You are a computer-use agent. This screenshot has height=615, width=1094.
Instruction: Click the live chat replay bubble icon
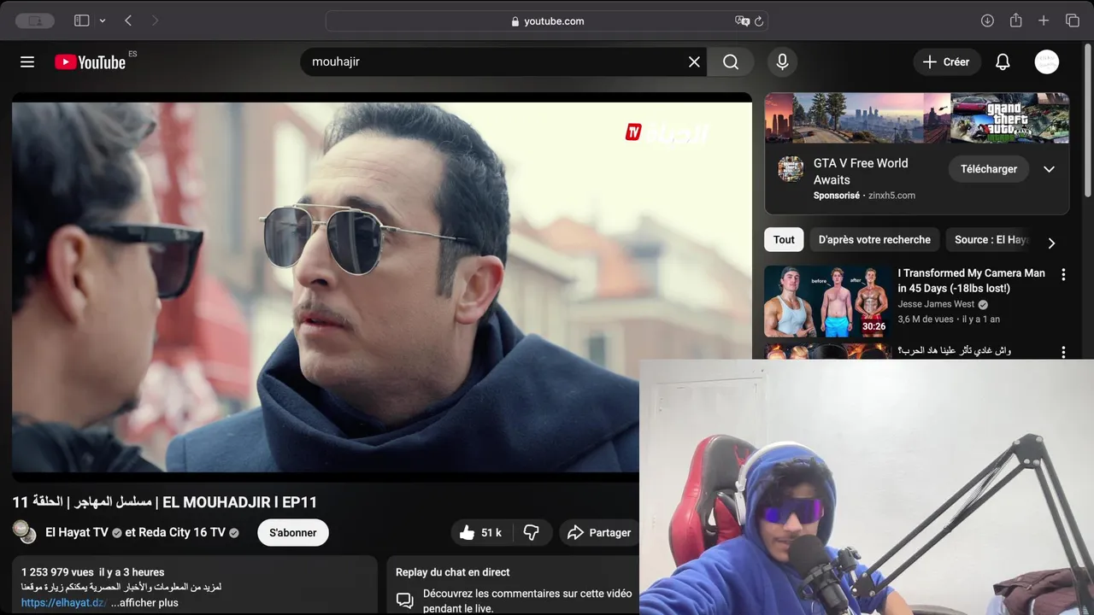point(404,600)
